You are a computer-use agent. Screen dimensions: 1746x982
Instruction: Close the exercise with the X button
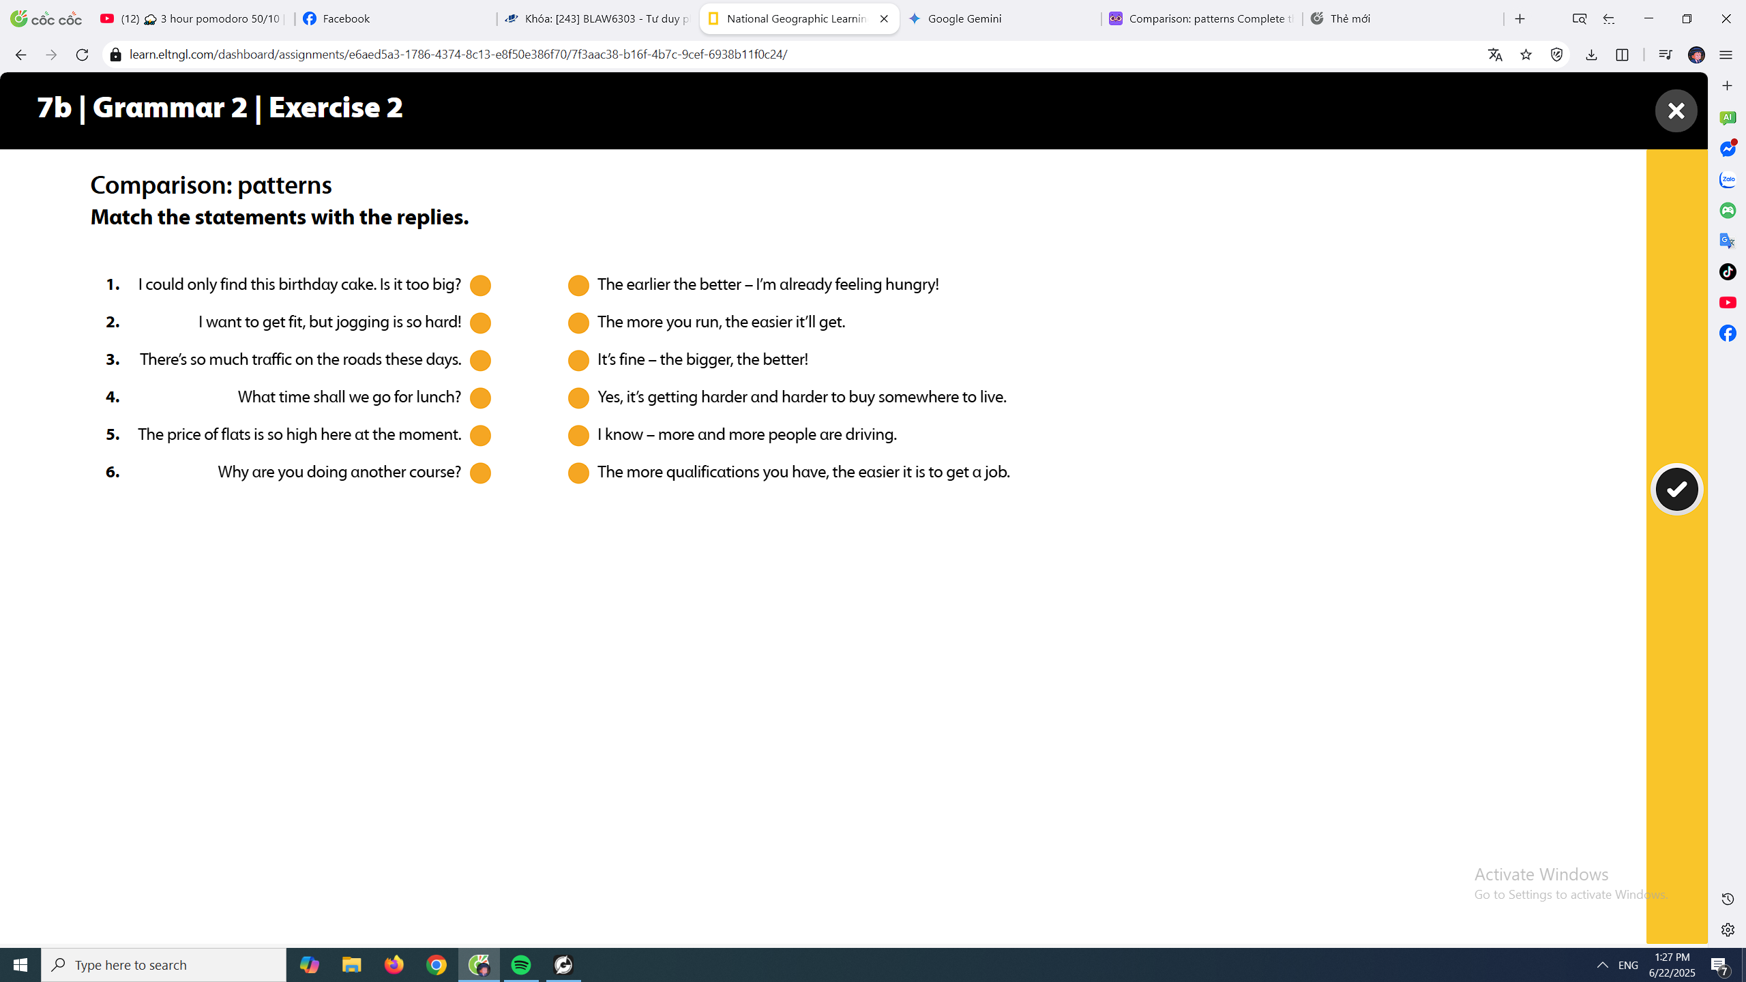click(1676, 110)
